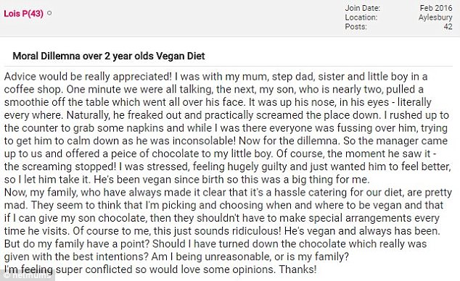The width and height of the screenshot is (460, 281).
Task: Click the Location label
Action: click(361, 17)
